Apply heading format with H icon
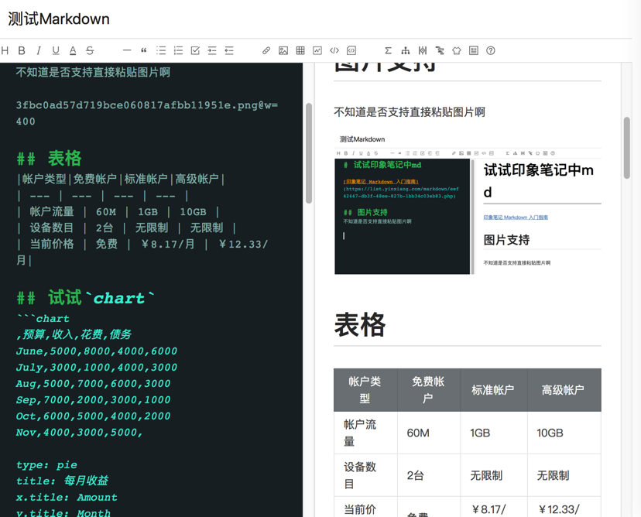641x517 pixels. click(5, 50)
